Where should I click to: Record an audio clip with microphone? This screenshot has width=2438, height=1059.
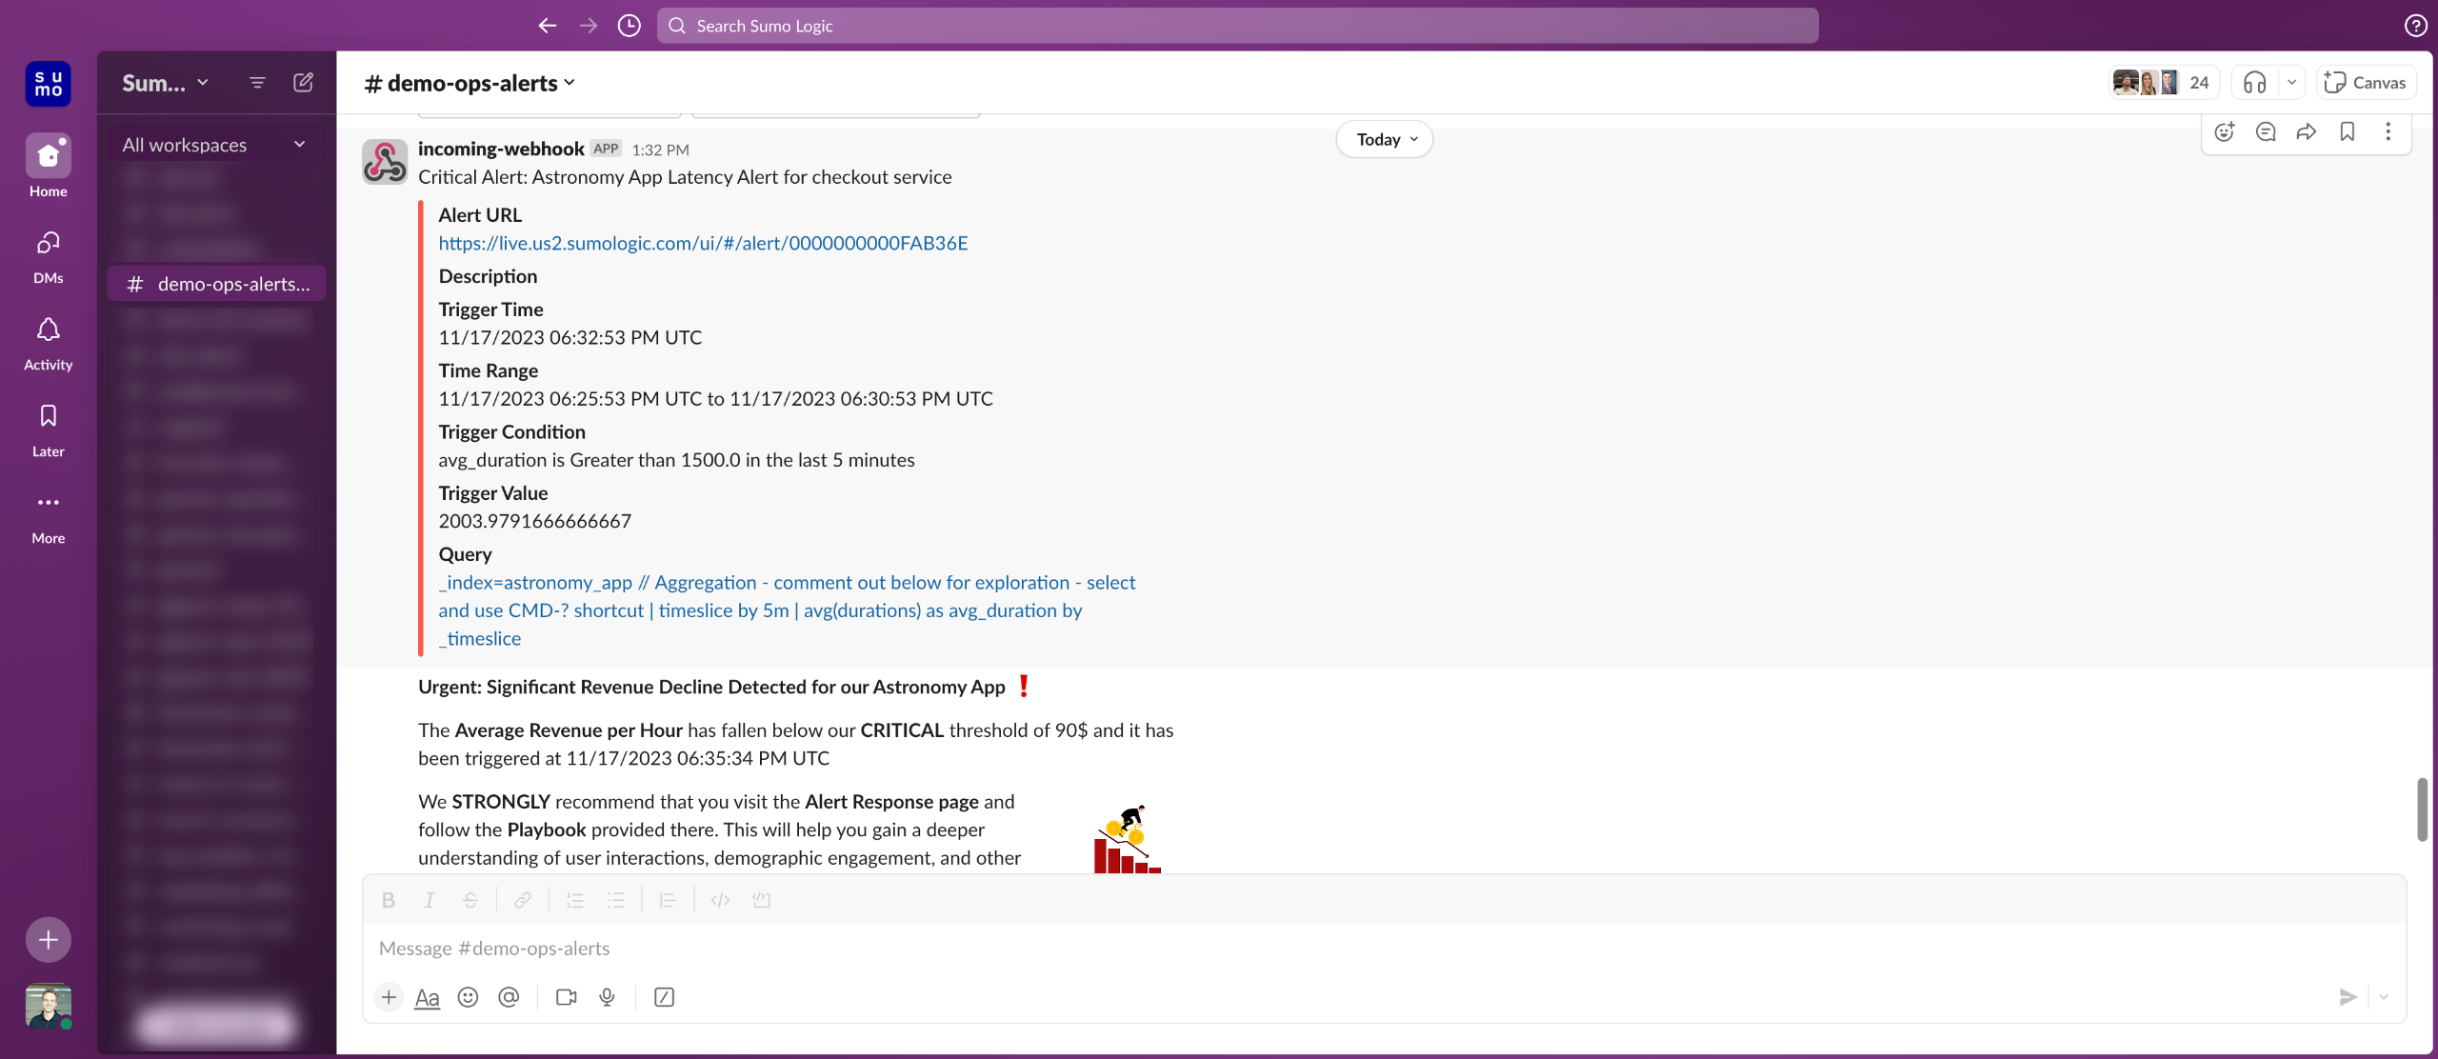point(607,997)
